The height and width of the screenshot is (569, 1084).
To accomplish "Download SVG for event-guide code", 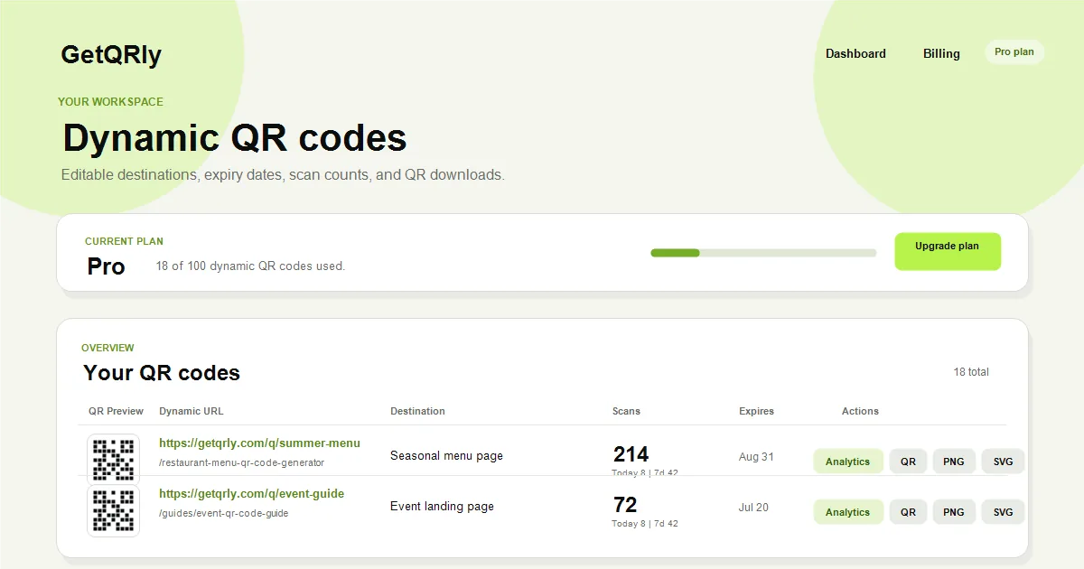I will tap(1003, 512).
